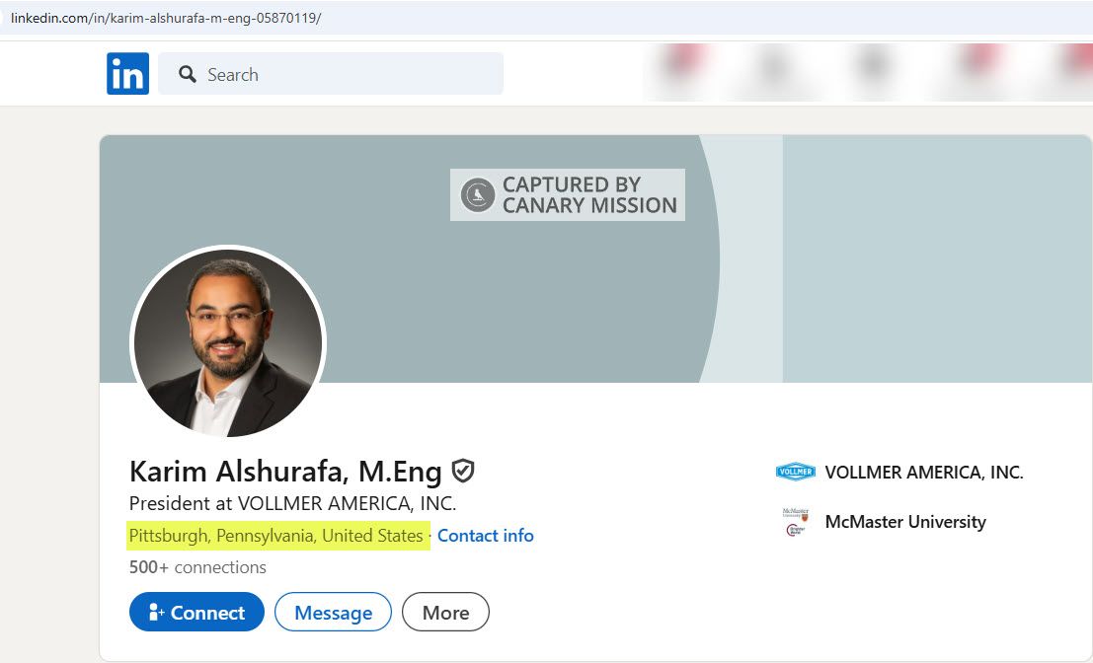
Task: Open the VOLLMER AMERICA, INC. text link
Action: (923, 473)
